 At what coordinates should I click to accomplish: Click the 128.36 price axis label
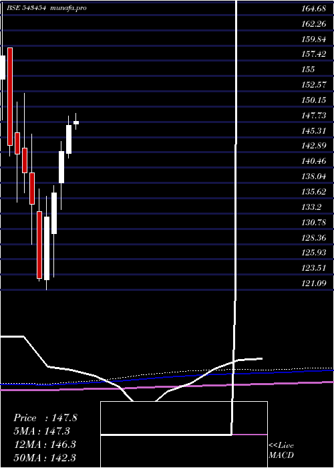pos(313,237)
